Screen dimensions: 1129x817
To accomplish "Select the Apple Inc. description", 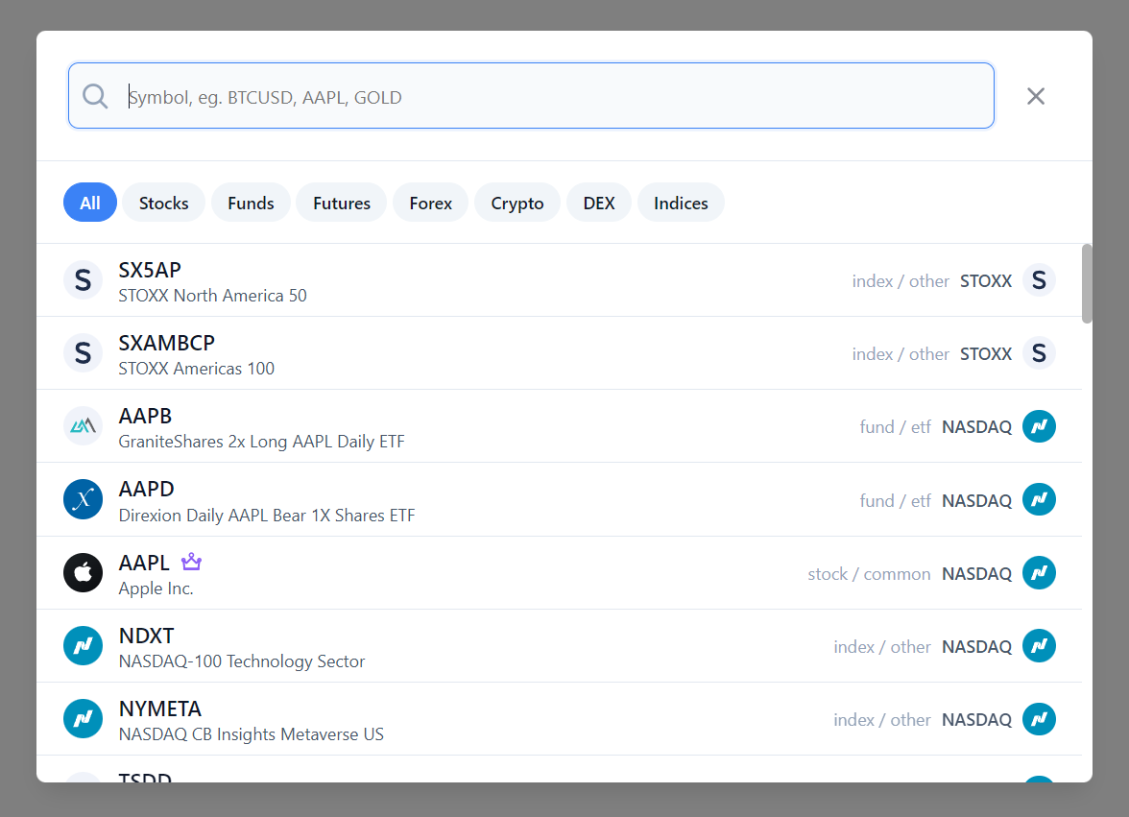I will pyautogui.click(x=156, y=589).
